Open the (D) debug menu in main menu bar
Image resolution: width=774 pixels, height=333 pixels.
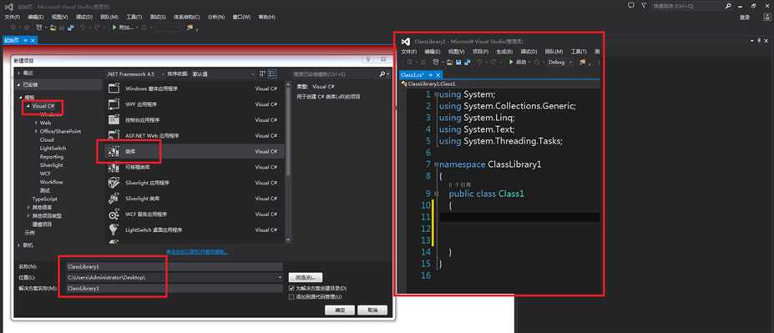84,17
